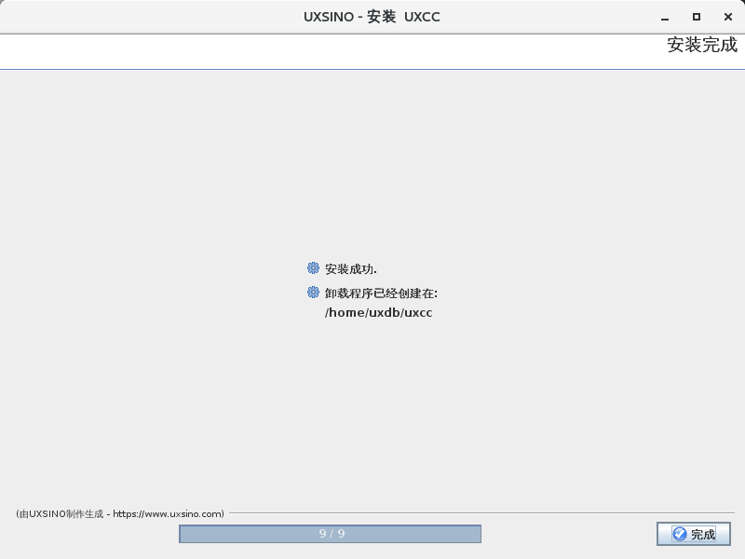
Task: Click the /home/uxdb/uxcc uninstaller path
Action: (x=379, y=313)
